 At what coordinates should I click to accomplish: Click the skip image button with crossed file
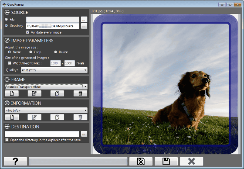141,161
